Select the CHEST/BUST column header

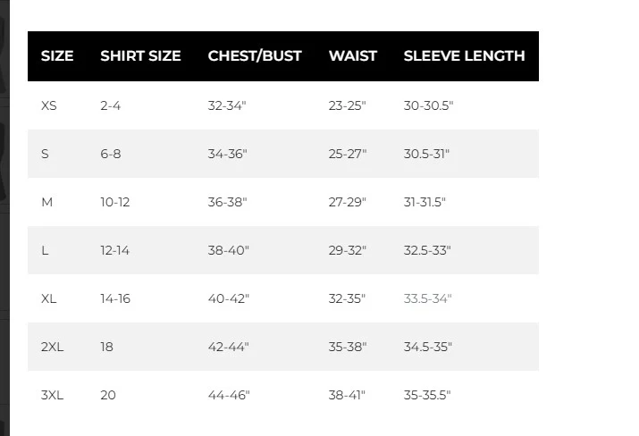tap(255, 55)
